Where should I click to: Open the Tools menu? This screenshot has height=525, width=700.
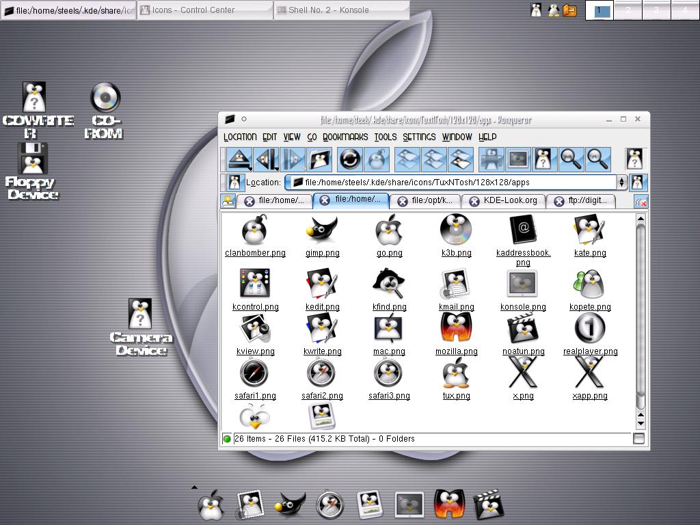pos(386,137)
